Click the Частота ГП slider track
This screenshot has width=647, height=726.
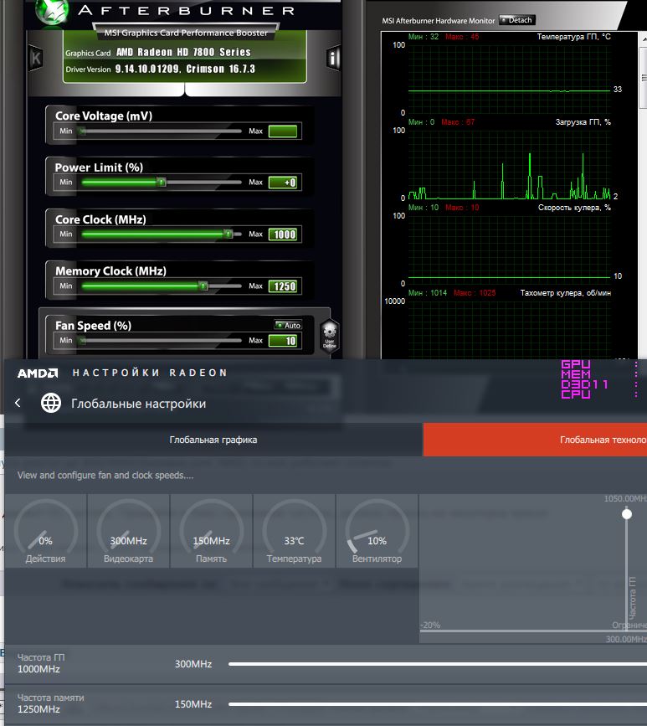(438, 664)
